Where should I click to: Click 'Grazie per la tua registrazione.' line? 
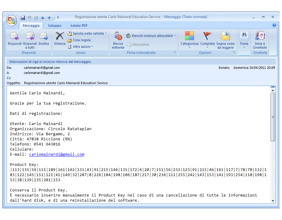tap(48, 103)
